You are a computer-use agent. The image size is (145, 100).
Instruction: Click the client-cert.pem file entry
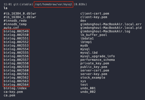[95, 14]
